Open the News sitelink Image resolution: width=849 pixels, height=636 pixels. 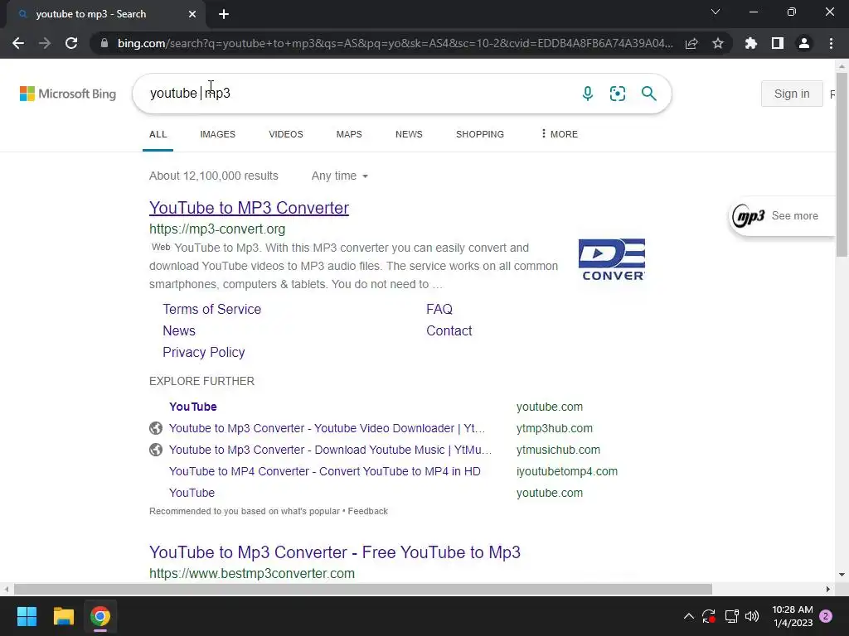coord(179,330)
